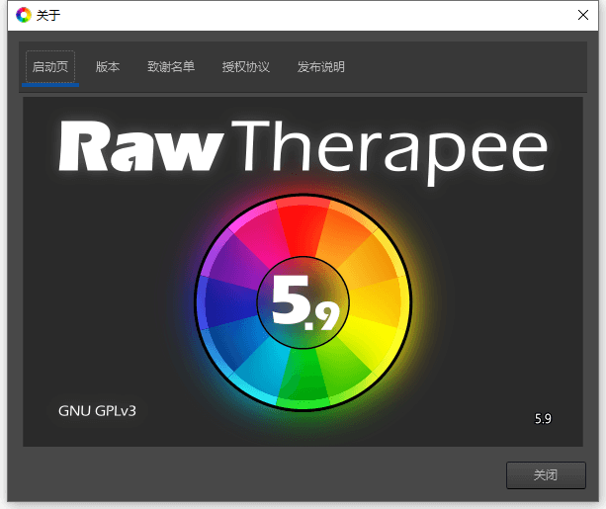Click the color wheel 5.9 splash image

[x=303, y=303]
